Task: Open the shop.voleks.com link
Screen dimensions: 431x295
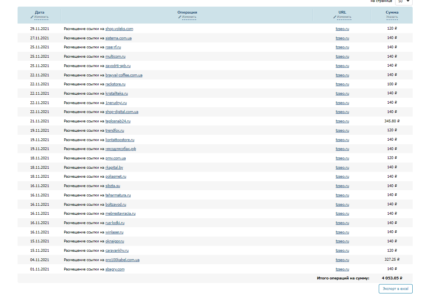Action: coord(119,29)
